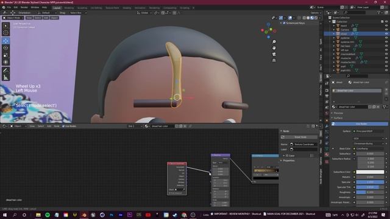Switch to the Animation workspace tab
Screen dimensions: 390x219
(x=140, y=8)
